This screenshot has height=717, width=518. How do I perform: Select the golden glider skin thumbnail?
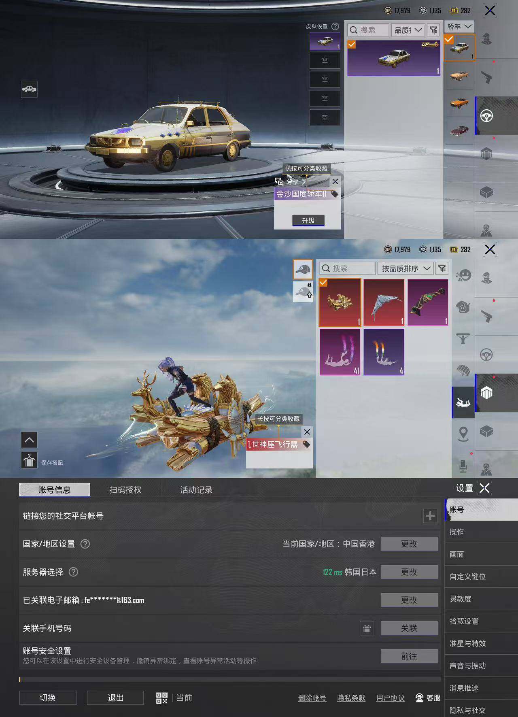[x=340, y=302]
